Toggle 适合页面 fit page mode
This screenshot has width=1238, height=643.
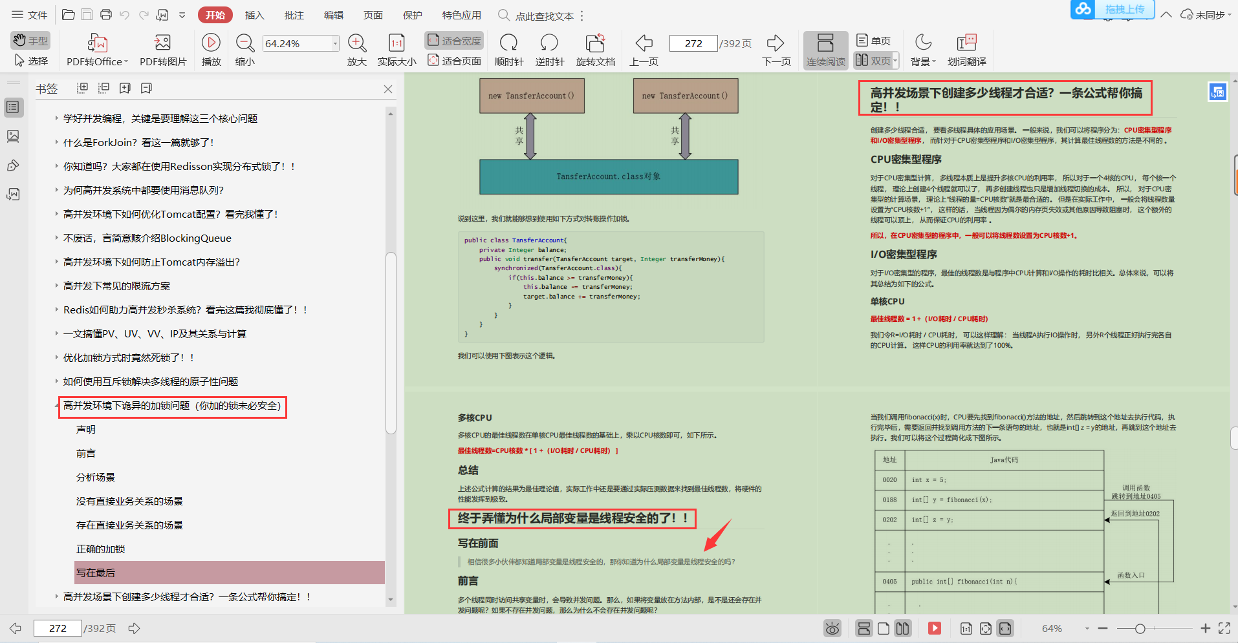pyautogui.click(x=454, y=61)
